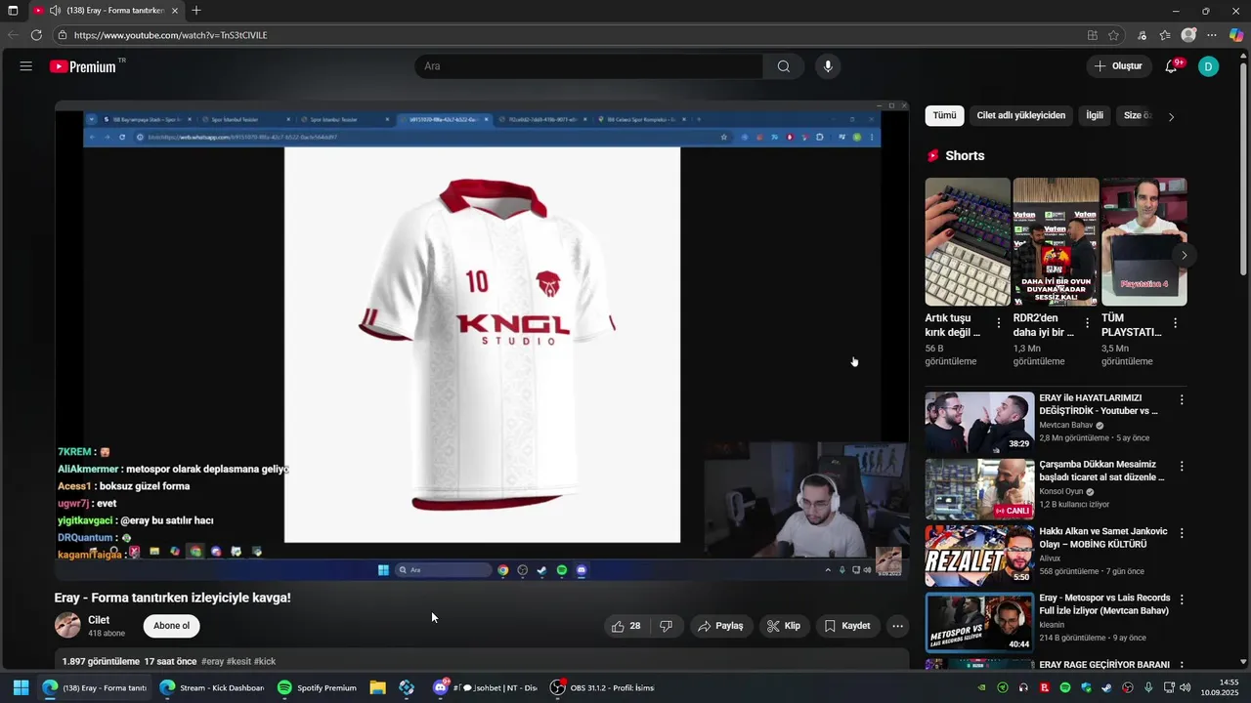Click the #kesit hashtag

tap(238, 662)
